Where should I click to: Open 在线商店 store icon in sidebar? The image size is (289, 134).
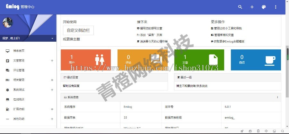(8, 100)
